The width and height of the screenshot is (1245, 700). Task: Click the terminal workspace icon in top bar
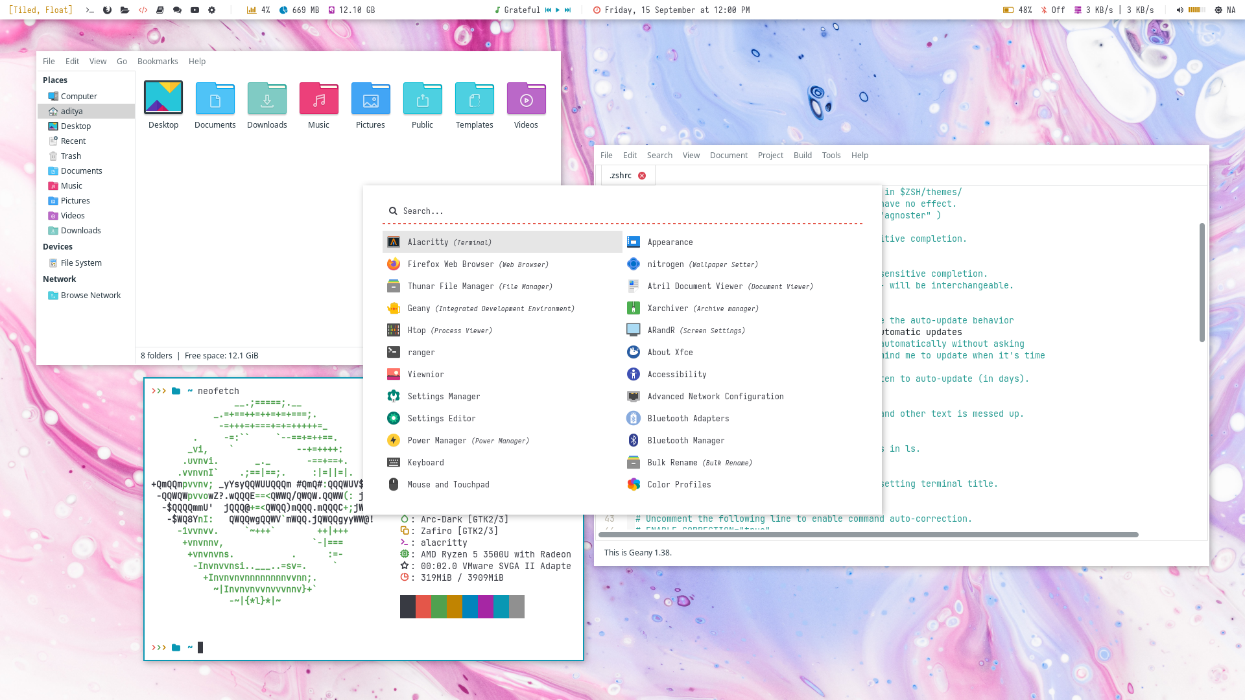pos(90,10)
